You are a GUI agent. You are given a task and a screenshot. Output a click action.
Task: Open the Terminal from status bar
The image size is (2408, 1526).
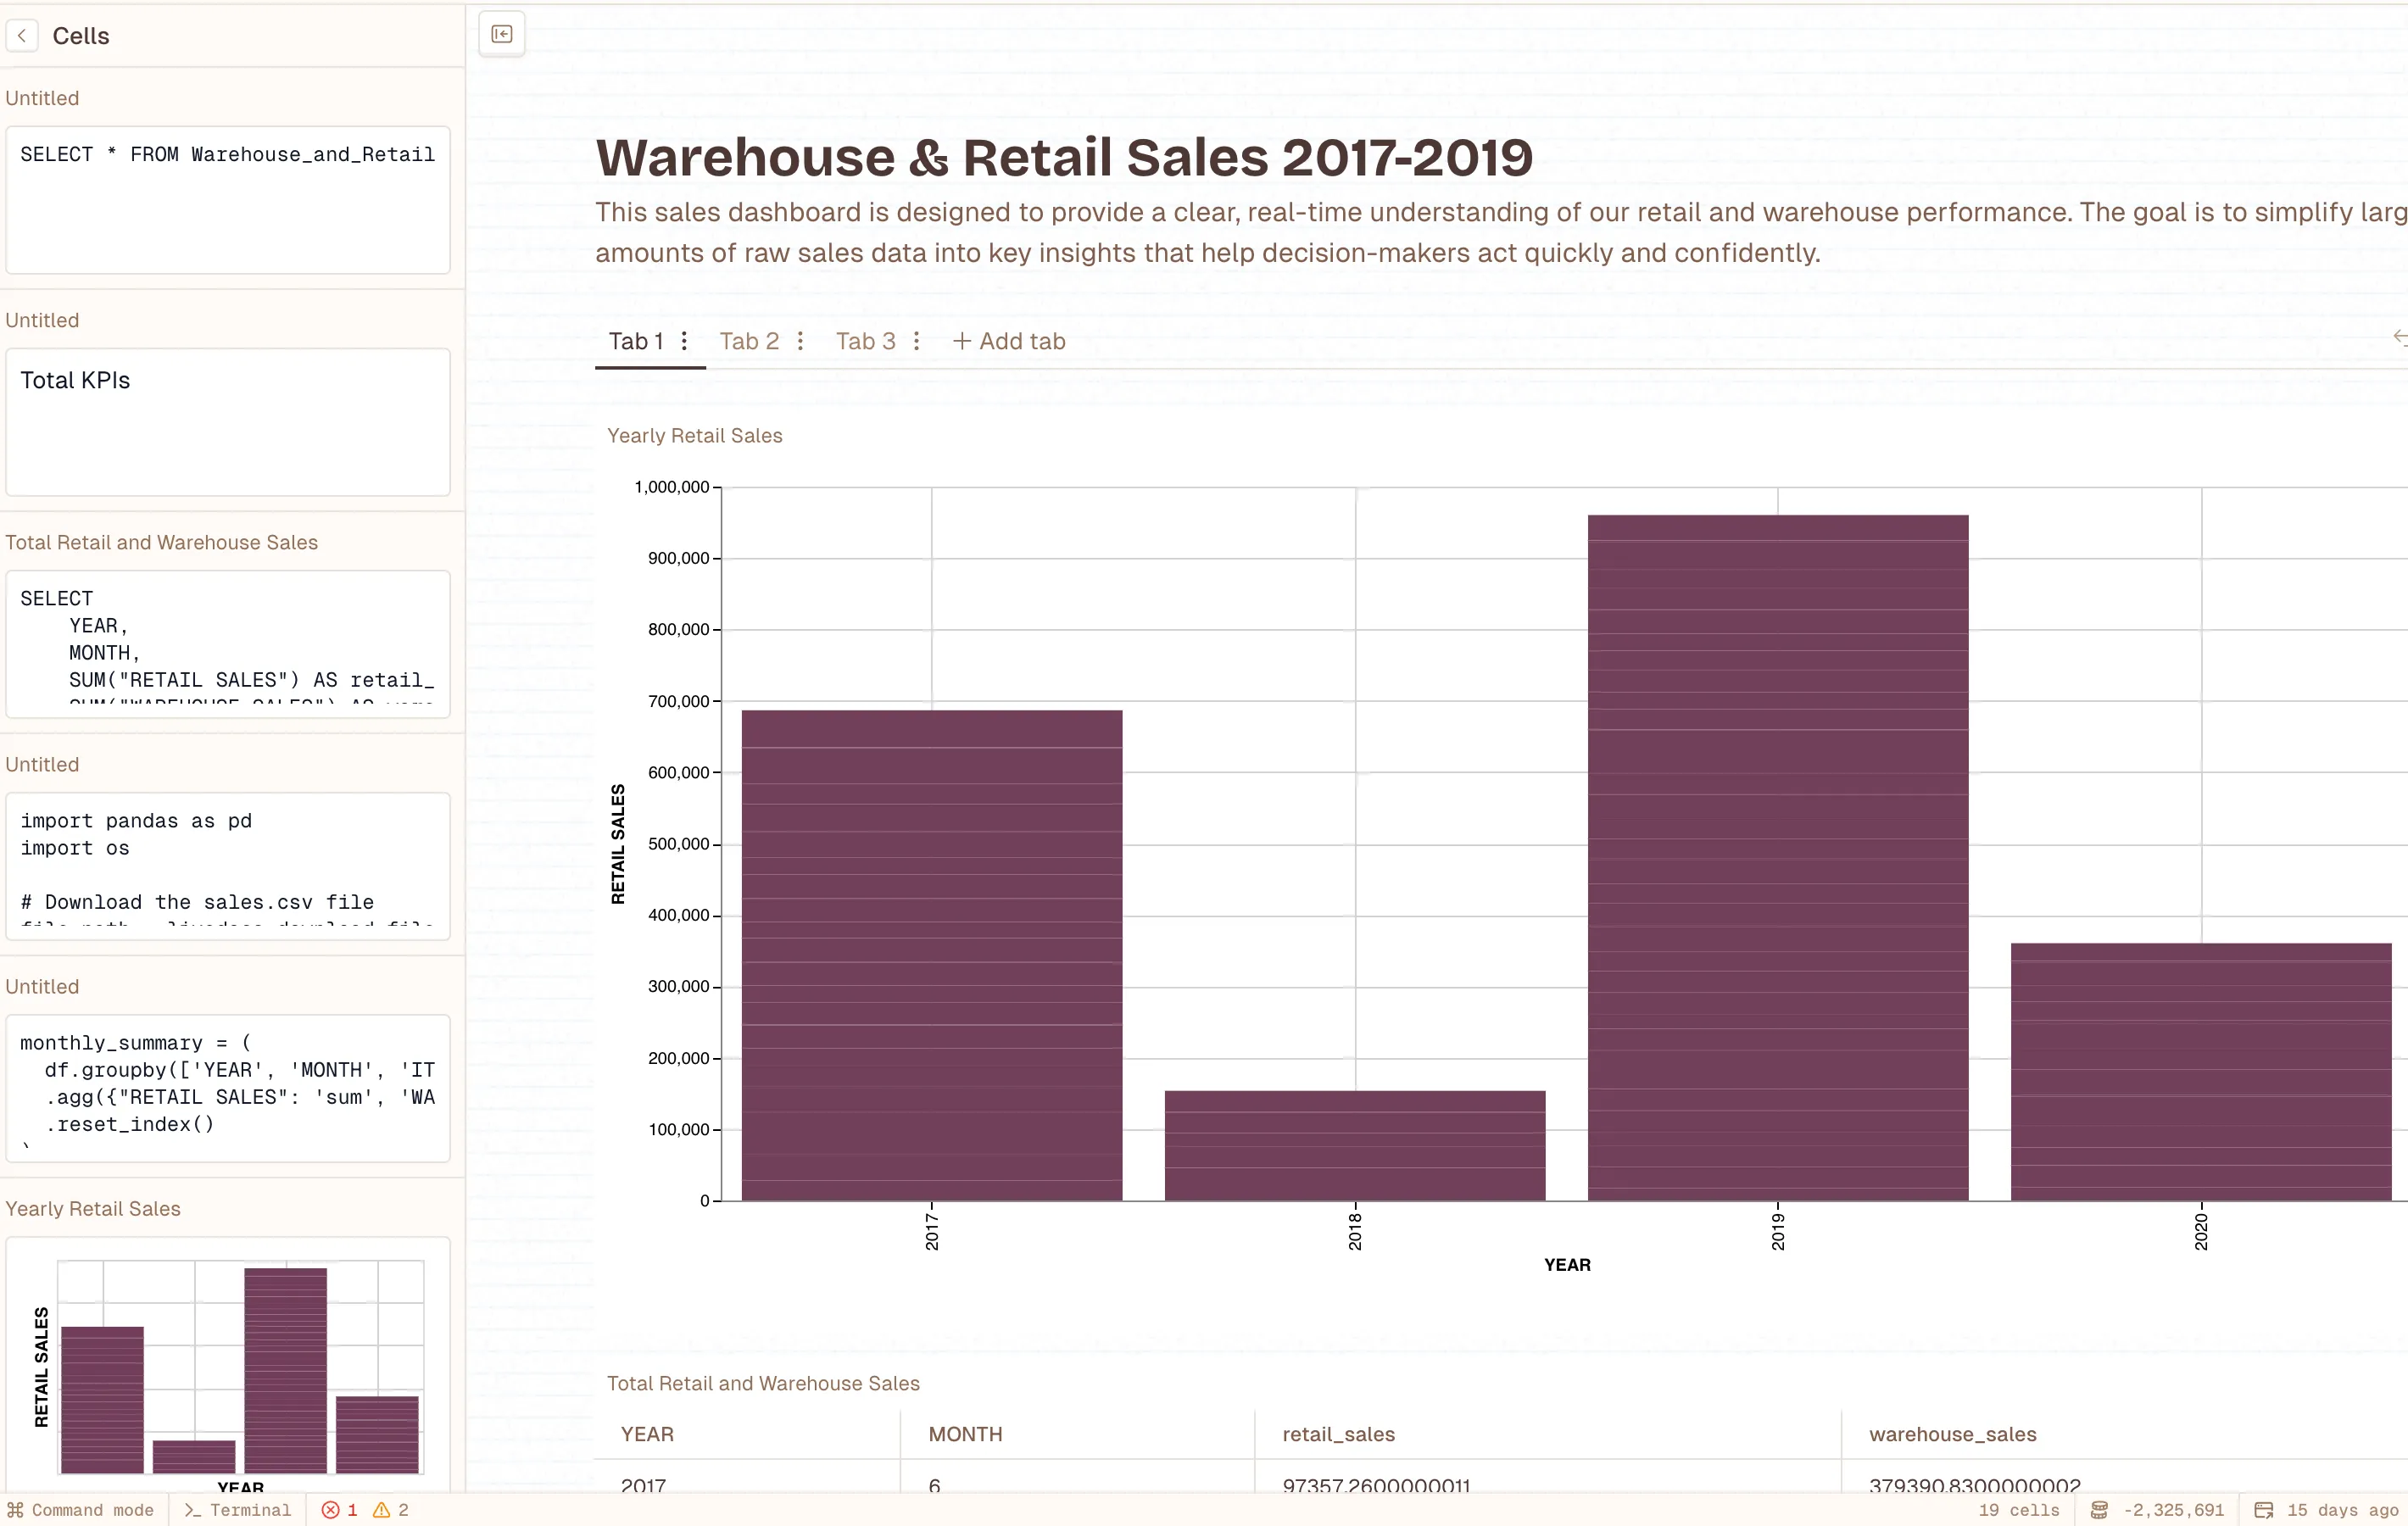click(x=238, y=1510)
